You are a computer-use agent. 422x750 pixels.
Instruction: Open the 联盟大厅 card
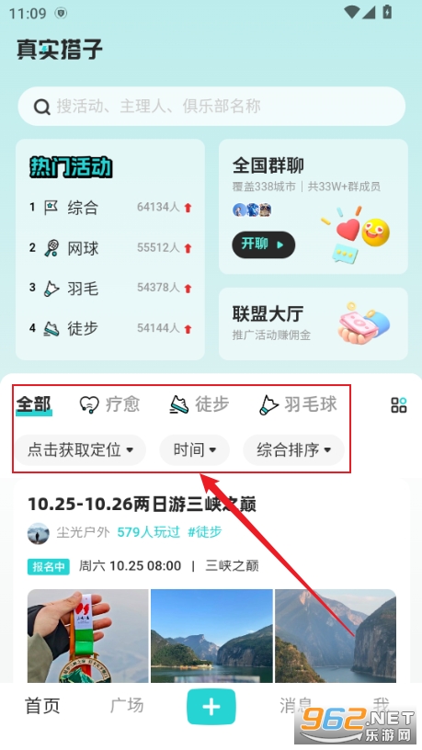(x=314, y=324)
